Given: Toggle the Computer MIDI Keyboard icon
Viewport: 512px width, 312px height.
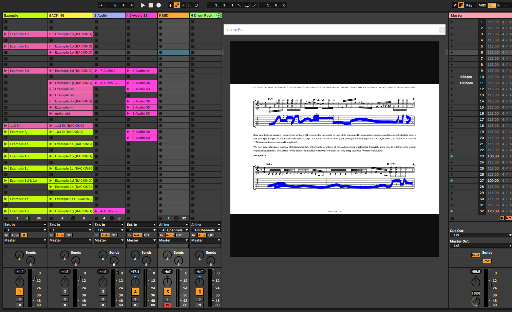Looking at the screenshot, I should coord(461,5).
